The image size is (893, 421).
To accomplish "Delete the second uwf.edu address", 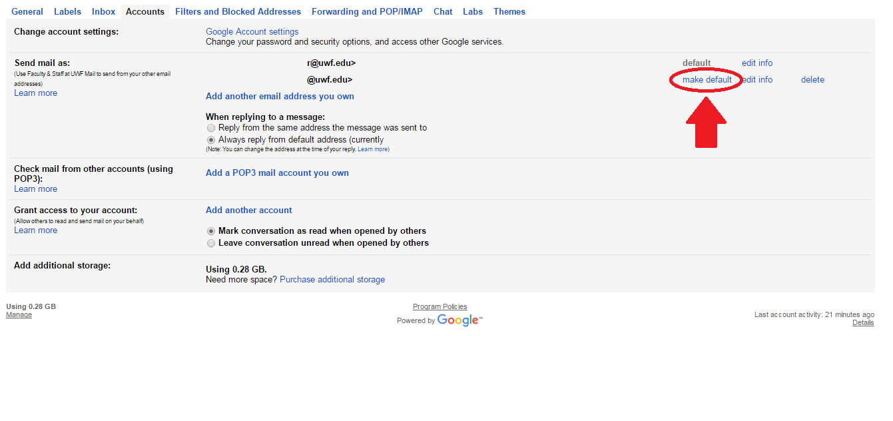I will (812, 80).
